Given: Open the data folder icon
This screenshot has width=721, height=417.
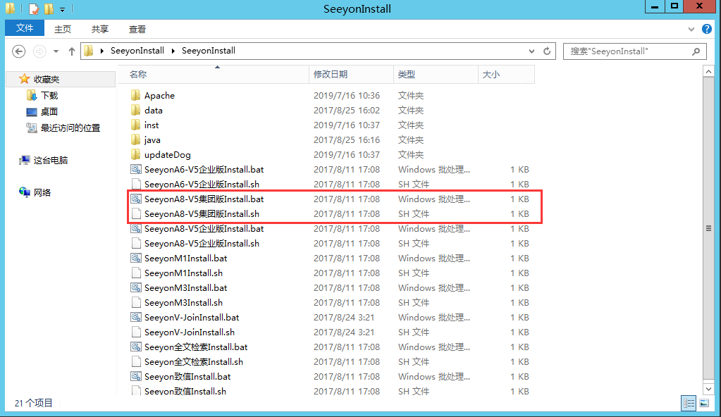Looking at the screenshot, I should click(135, 110).
